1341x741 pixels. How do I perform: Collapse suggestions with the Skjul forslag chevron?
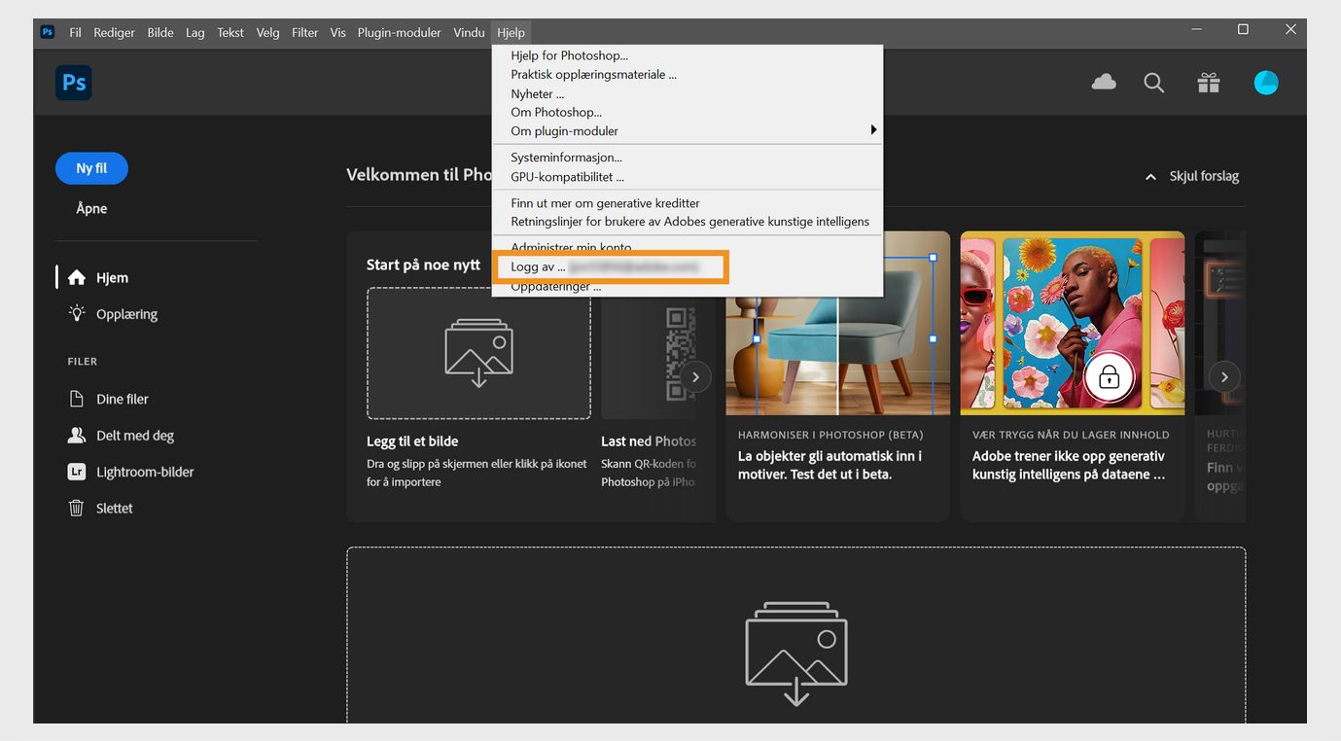click(x=1151, y=177)
